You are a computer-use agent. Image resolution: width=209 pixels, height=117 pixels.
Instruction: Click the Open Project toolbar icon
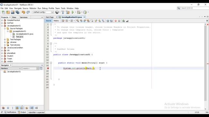point(13,12)
